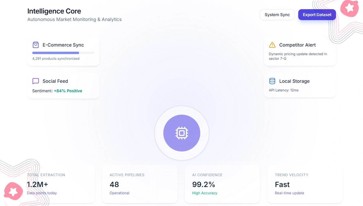Select the Active Pipelines label
The width and height of the screenshot is (363, 206).
tap(127, 175)
